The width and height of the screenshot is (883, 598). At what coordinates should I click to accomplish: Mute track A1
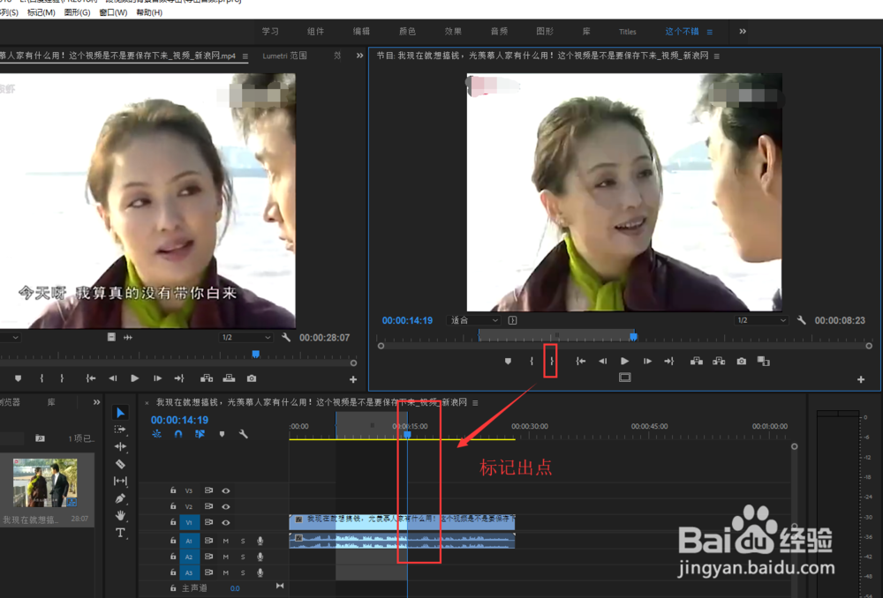click(x=226, y=541)
